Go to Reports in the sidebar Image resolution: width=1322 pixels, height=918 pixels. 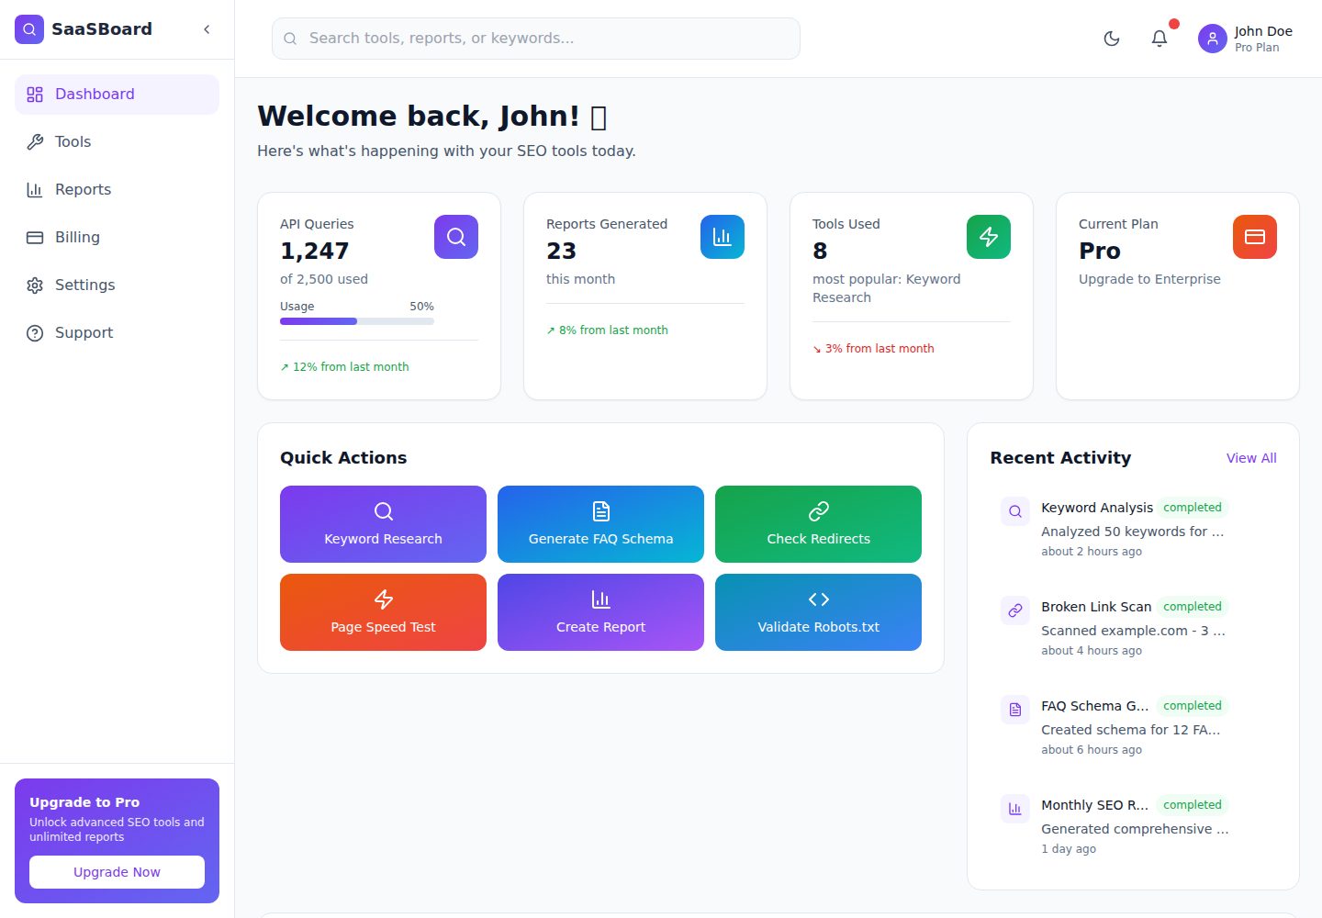(x=117, y=190)
